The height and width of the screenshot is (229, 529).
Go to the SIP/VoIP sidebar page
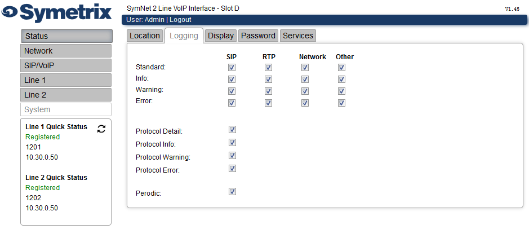(66, 65)
